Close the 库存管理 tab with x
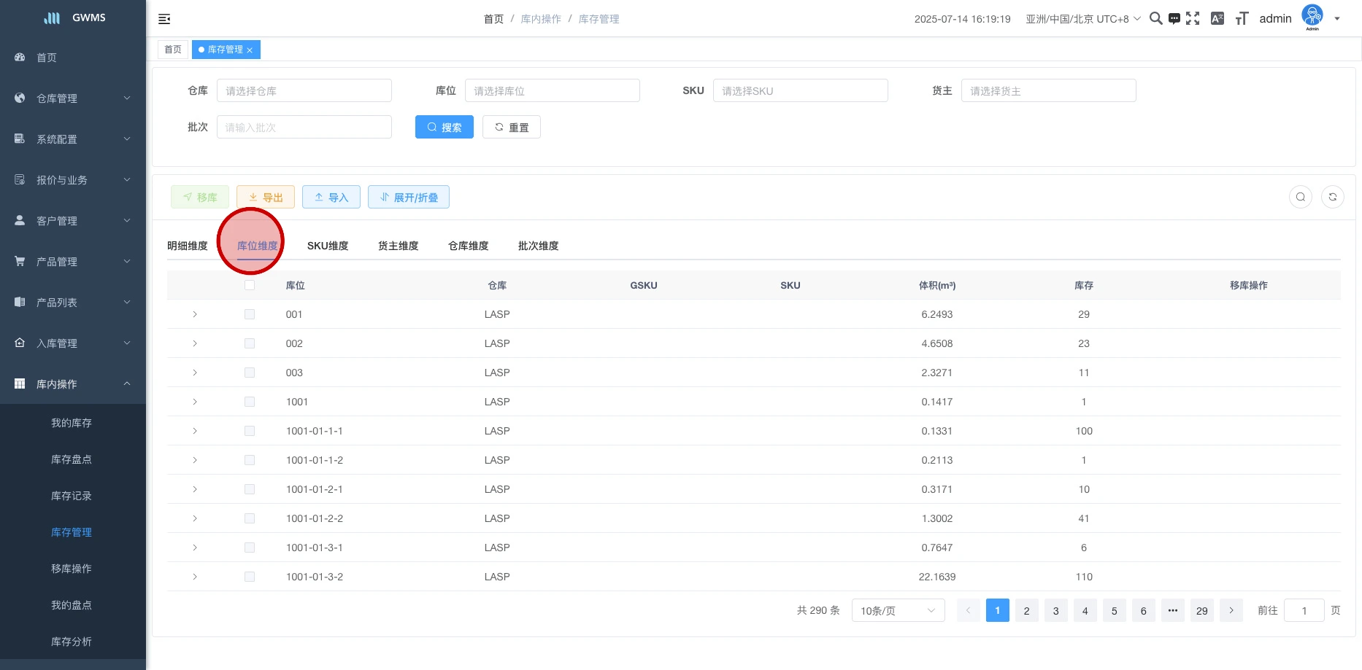 [250, 50]
